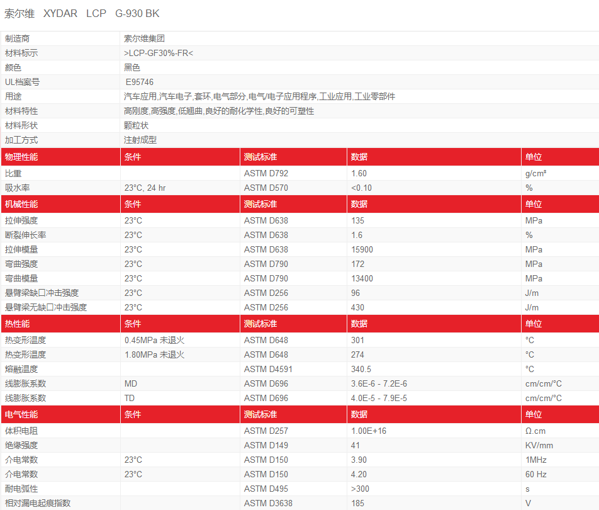Click the 耐电弧性 row label
The image size is (599, 510).
click(21, 489)
